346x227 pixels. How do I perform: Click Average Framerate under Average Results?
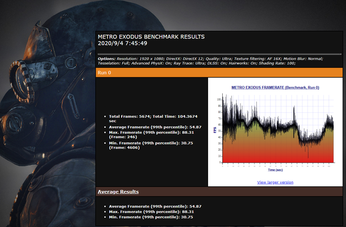click(x=155, y=206)
